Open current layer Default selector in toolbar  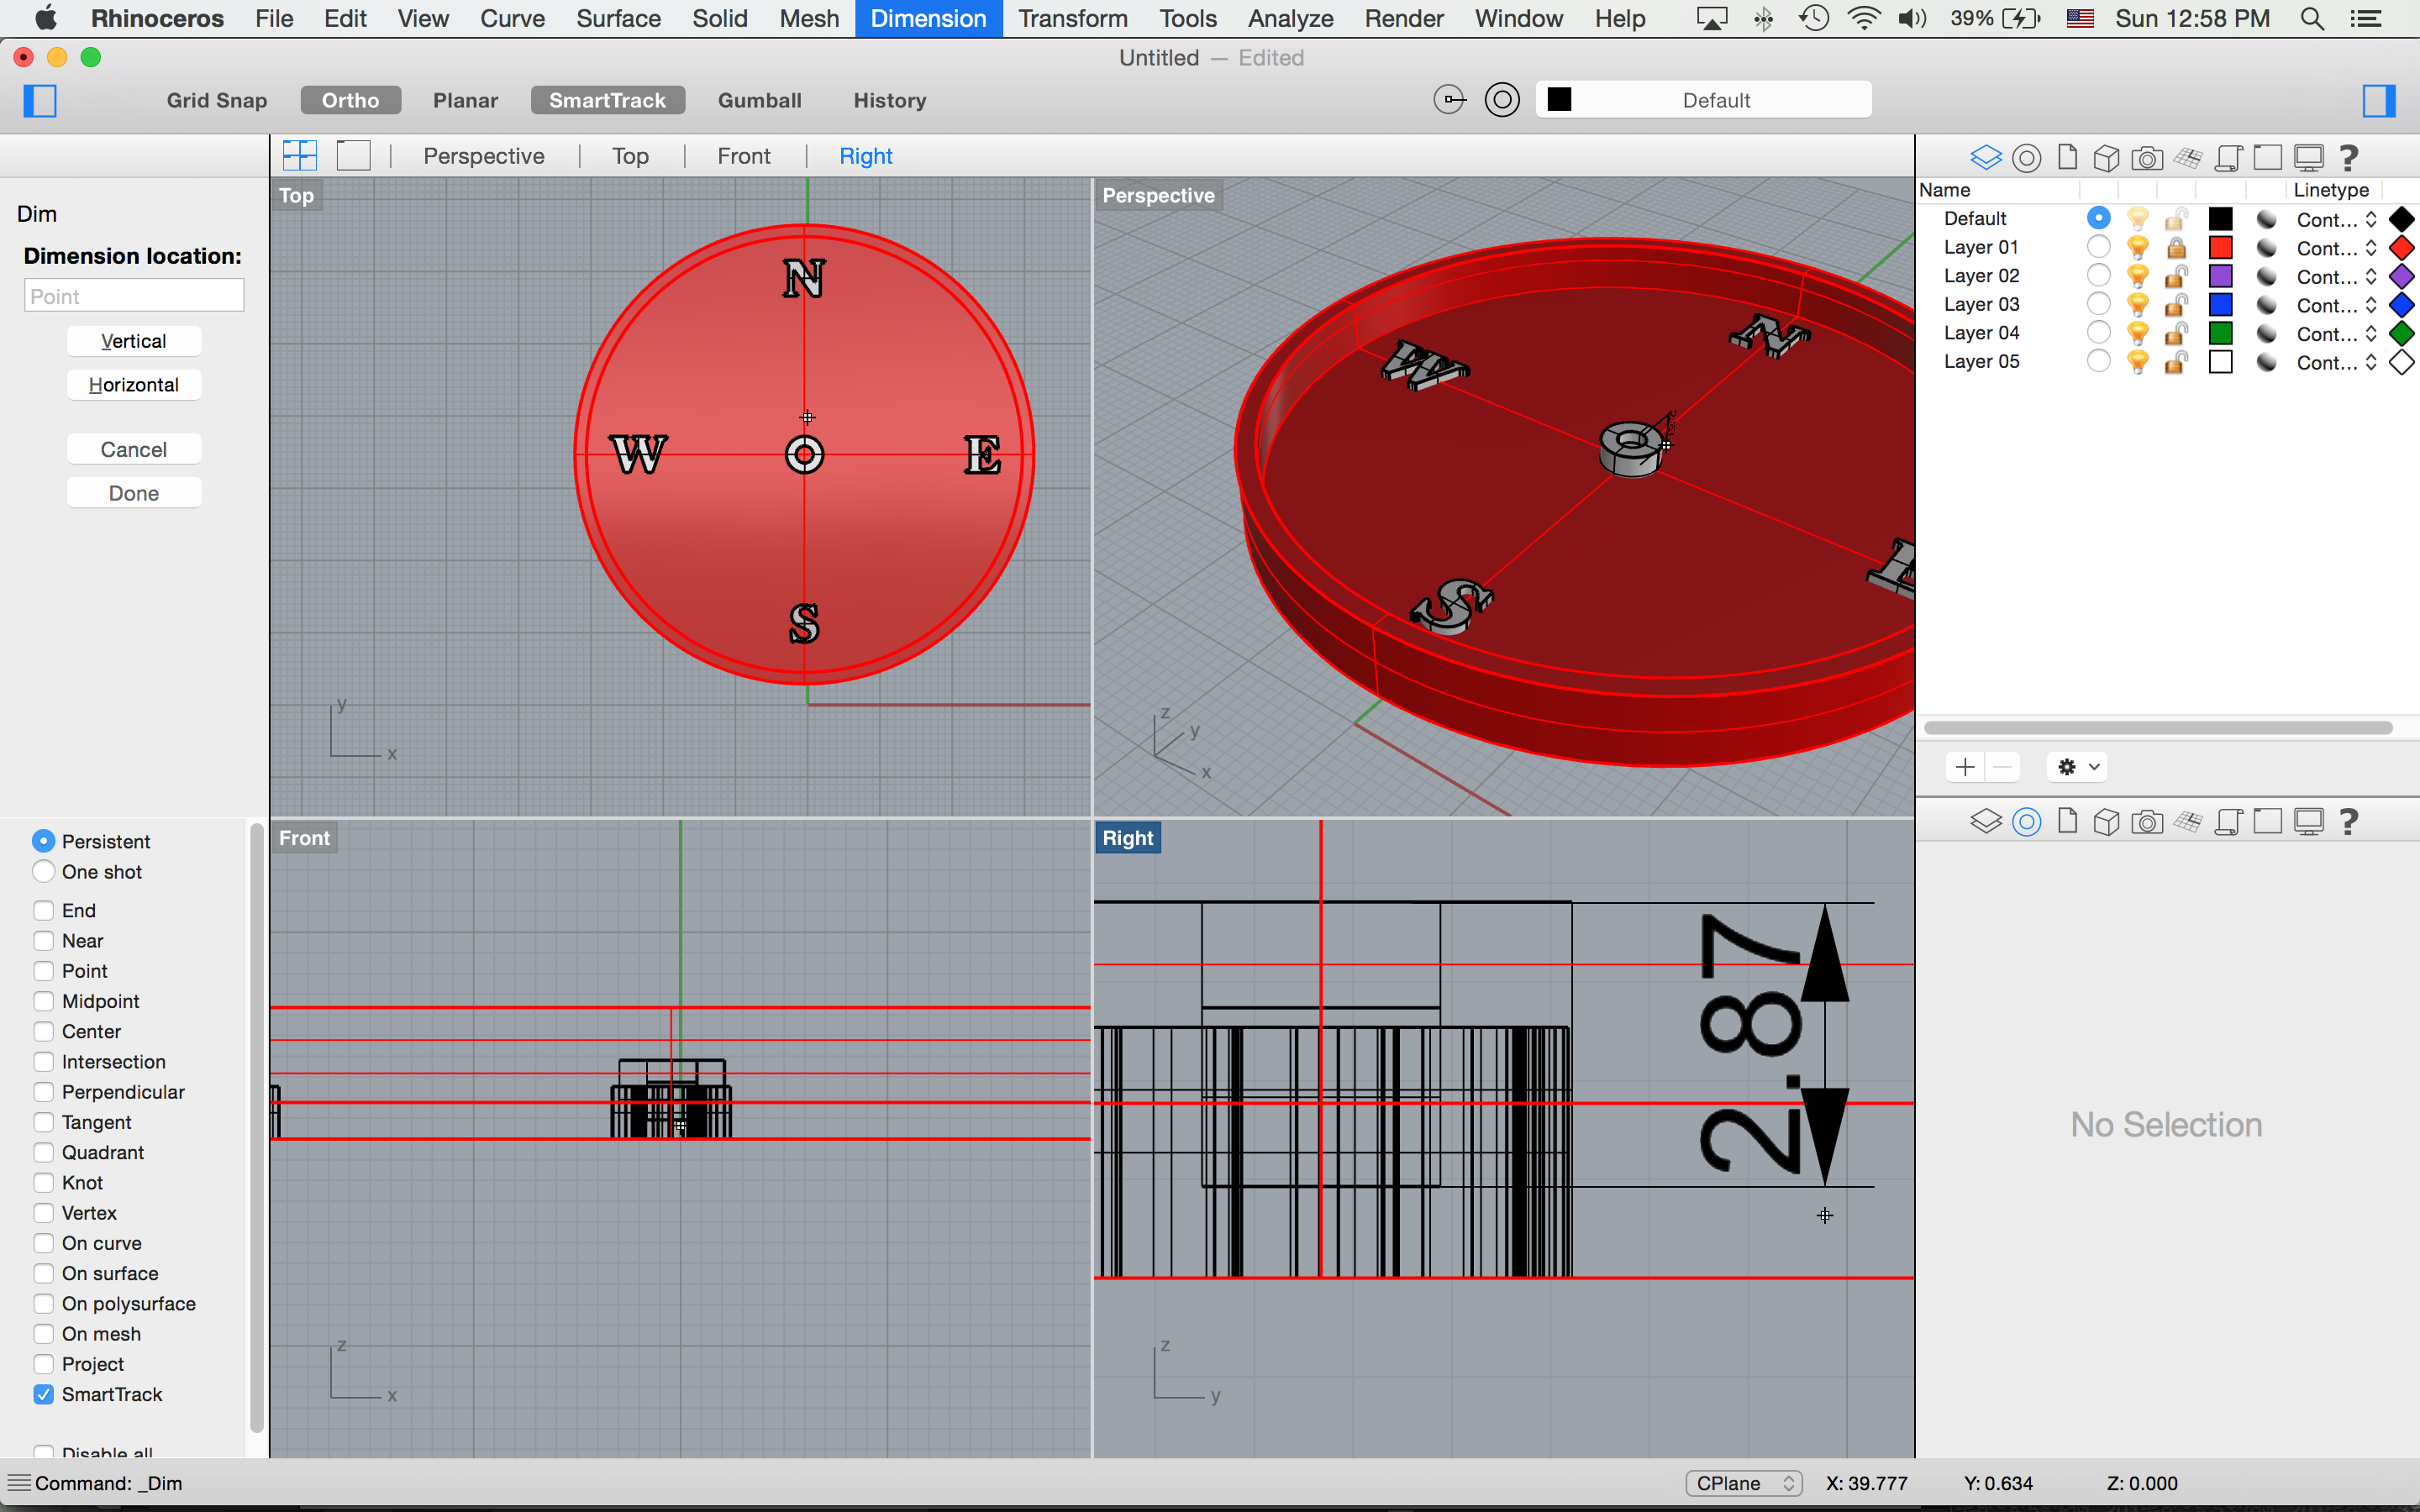[1703, 100]
